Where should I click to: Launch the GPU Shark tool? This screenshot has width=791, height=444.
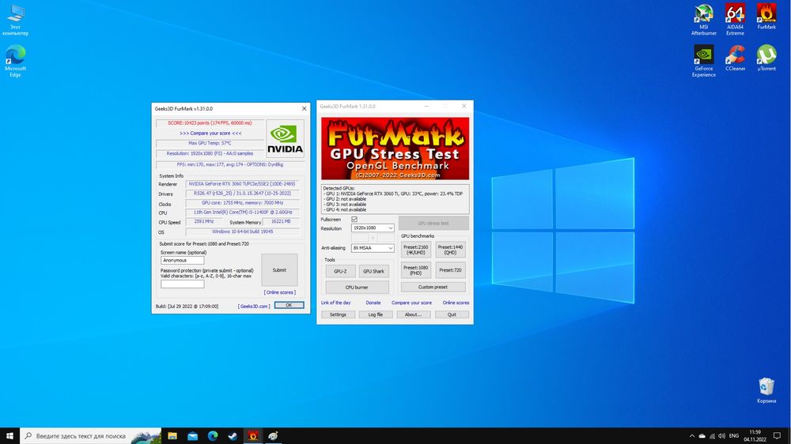(374, 271)
